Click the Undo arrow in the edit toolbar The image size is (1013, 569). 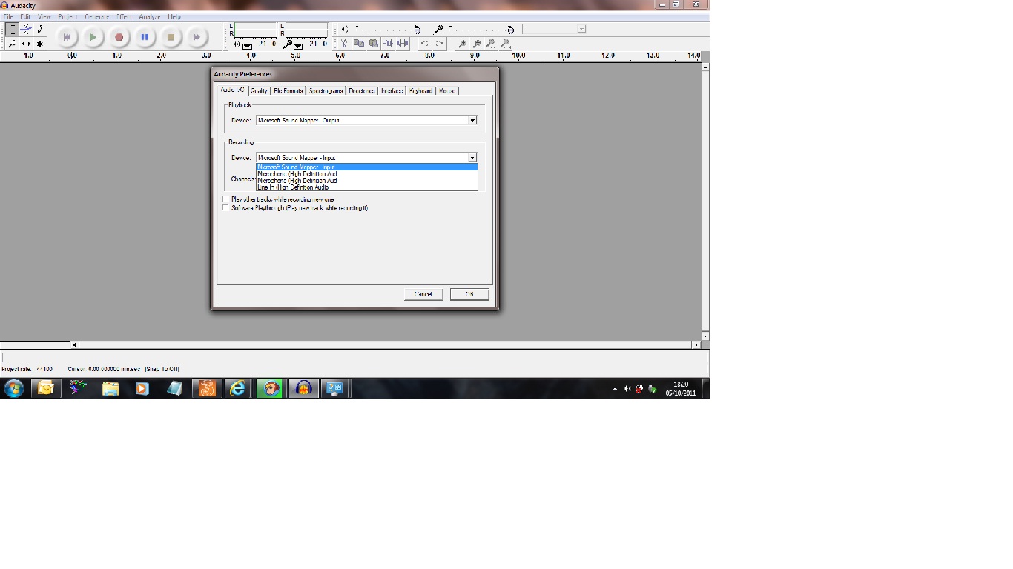[x=425, y=44]
